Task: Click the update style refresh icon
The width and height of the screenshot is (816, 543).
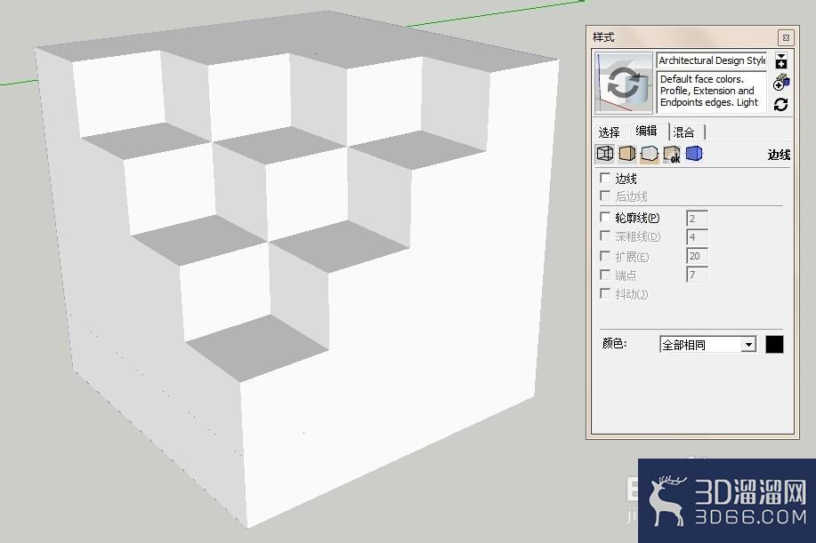Action: click(x=780, y=105)
